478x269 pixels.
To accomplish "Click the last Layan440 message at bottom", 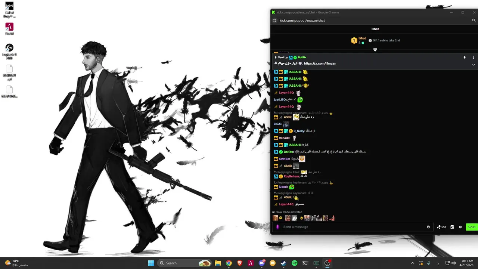I will point(289,204).
